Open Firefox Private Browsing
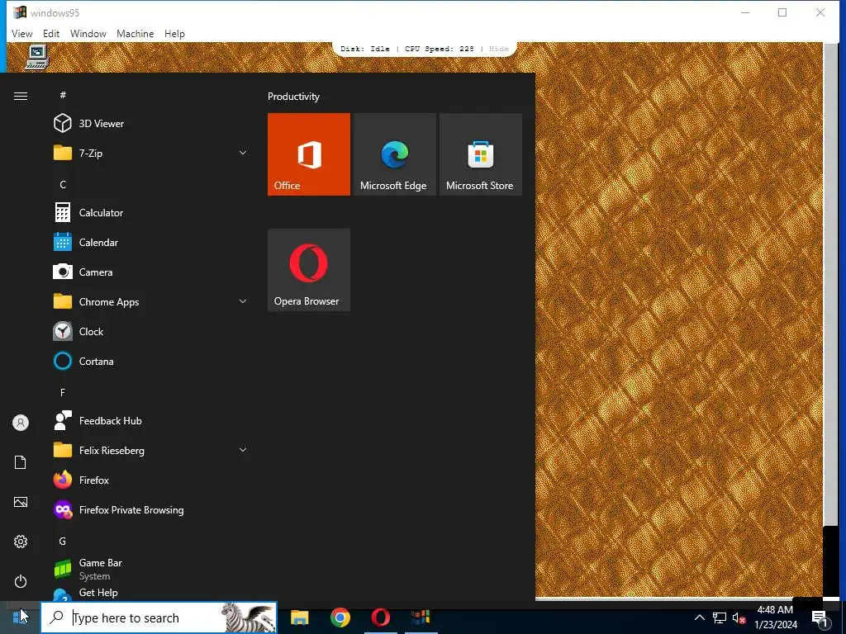Viewport: 846px width, 634px height. pyautogui.click(x=151, y=509)
